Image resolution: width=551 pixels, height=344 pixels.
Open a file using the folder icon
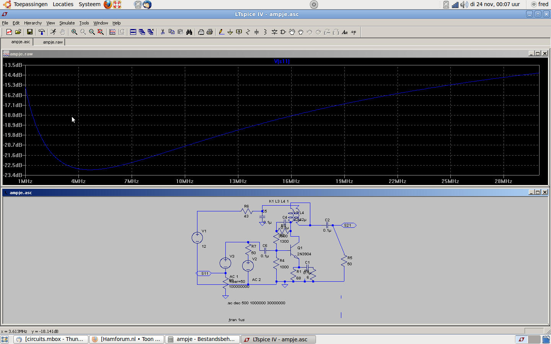point(18,32)
